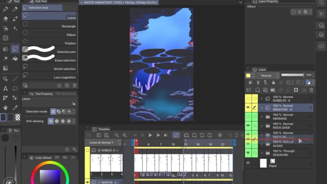Click the Lock layer icon
Screen dimensions: 327x184
(x=273, y=83)
